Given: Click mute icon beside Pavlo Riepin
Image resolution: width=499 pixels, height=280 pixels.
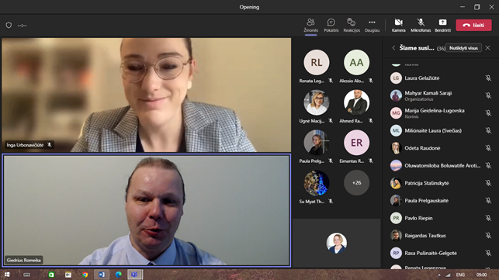Looking at the screenshot, I should tap(488, 218).
